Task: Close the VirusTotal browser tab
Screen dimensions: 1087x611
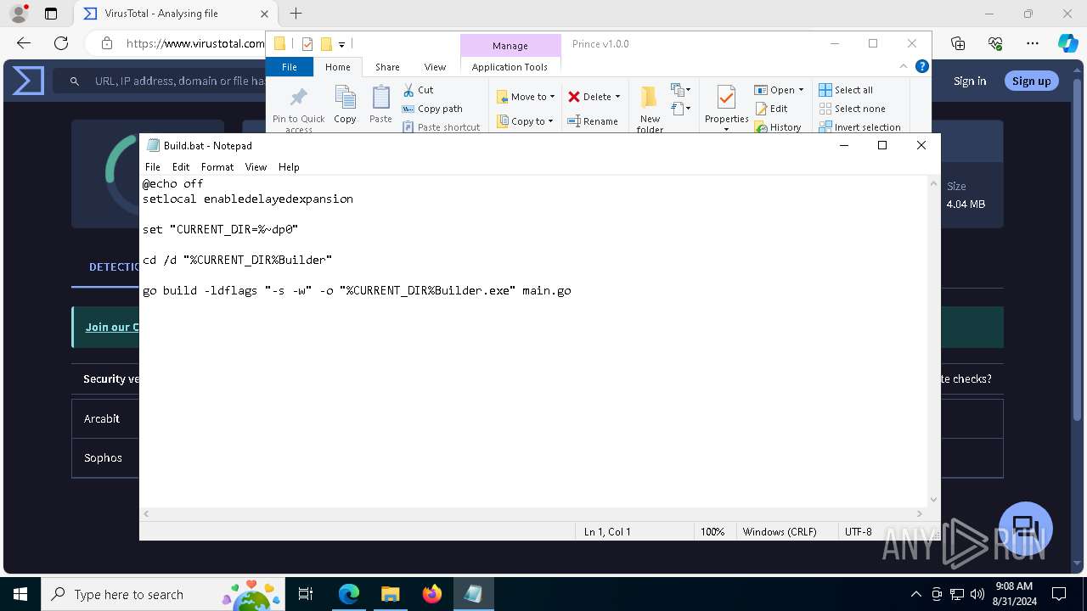Action: pos(264,14)
